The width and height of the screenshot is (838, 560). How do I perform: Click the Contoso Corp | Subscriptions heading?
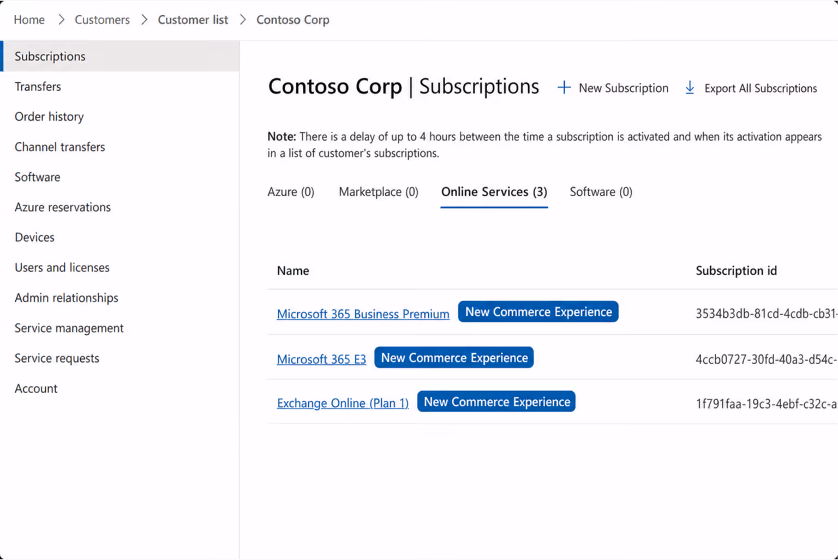click(x=404, y=87)
